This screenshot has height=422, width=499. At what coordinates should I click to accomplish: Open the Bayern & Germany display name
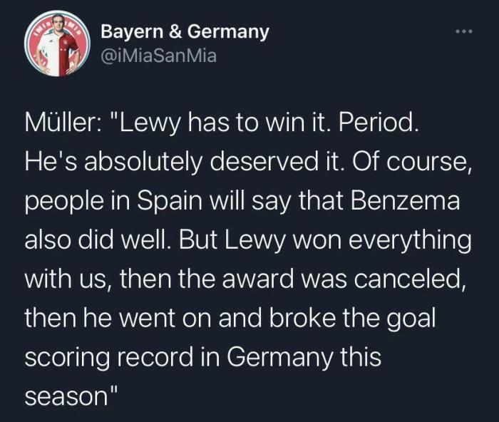(185, 31)
